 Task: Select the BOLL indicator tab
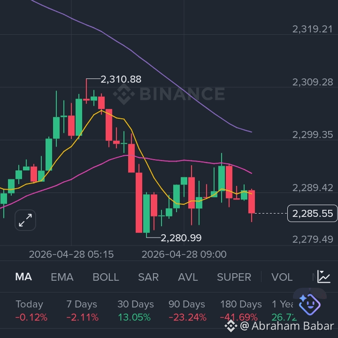point(106,277)
